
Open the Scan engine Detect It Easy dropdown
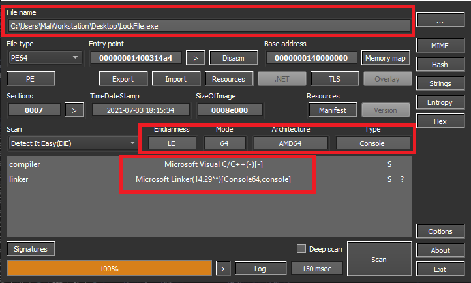coord(72,143)
